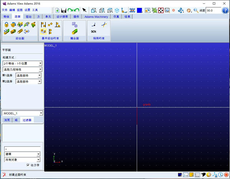Toggle grid display in status bar
Image resolution: width=230 pixels, height=179 pixels.
197,175
